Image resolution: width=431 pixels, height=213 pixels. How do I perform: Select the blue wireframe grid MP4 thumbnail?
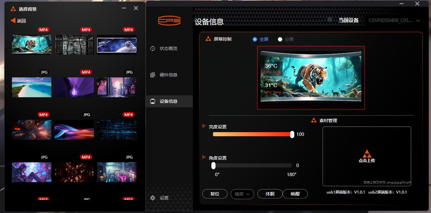pos(117,130)
